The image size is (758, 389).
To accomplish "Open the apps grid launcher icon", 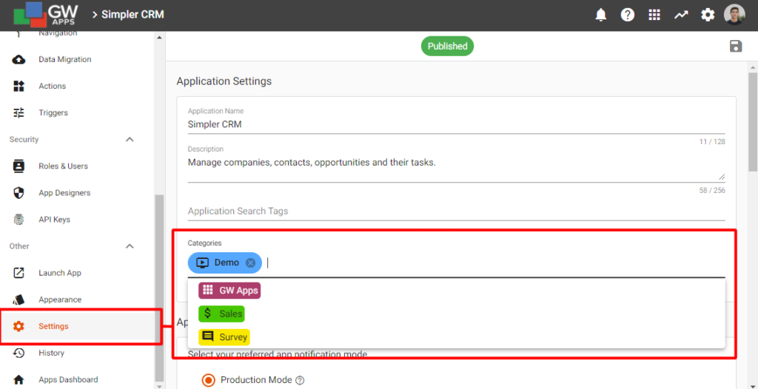I will coord(654,15).
